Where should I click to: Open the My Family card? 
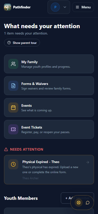49,64
